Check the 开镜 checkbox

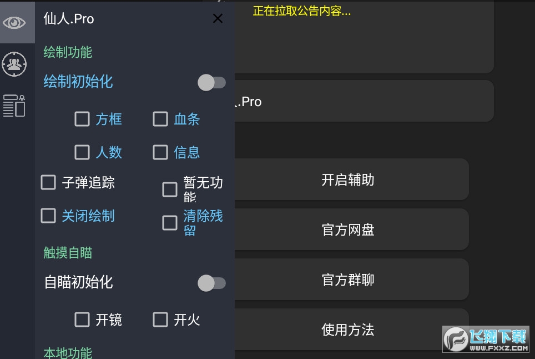[x=82, y=320]
